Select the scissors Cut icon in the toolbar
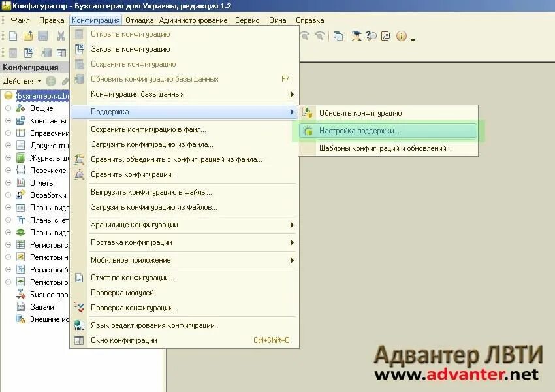This screenshot has height=392, width=555. [x=61, y=37]
